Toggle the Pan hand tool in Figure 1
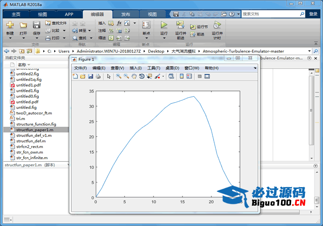 pos(134,76)
